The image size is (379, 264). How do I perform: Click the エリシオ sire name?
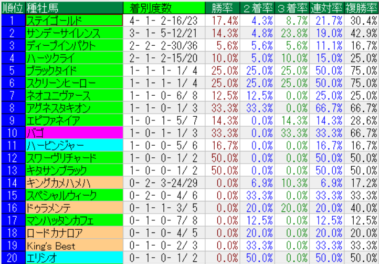pos(73,258)
